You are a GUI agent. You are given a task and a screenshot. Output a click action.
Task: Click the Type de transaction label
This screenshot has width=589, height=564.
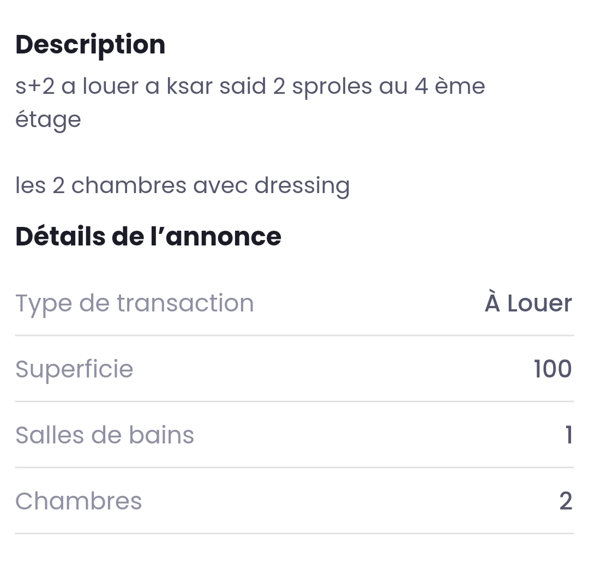click(134, 303)
